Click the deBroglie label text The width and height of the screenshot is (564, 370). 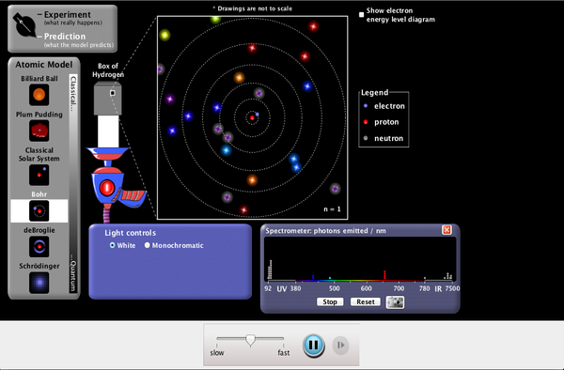[x=39, y=230]
